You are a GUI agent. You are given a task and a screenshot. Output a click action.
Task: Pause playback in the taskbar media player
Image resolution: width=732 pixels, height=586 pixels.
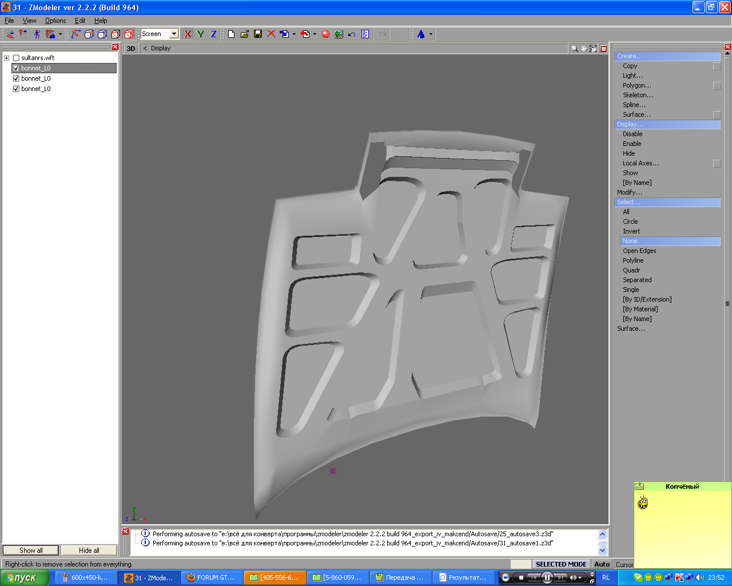tap(547, 577)
